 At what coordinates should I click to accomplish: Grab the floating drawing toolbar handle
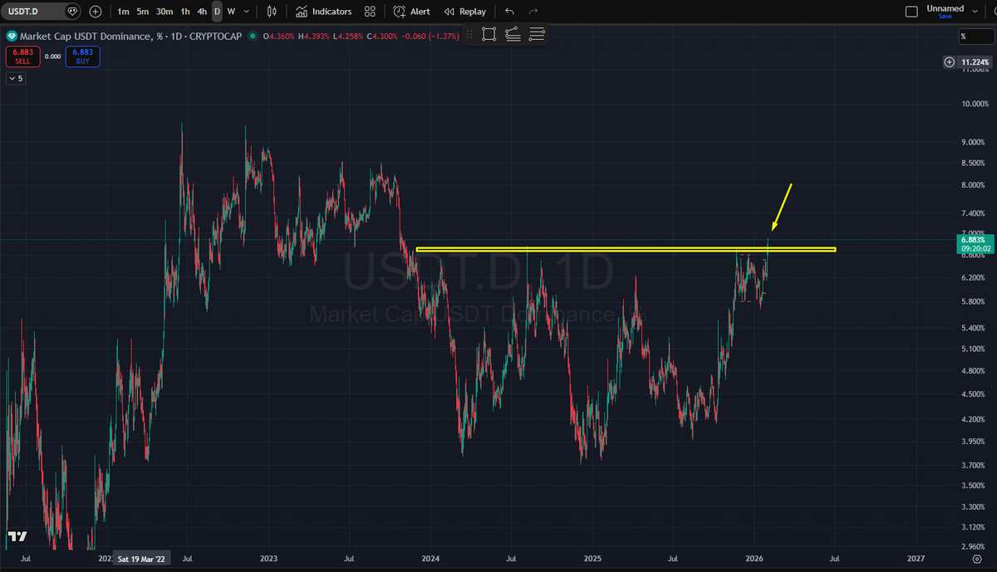469,34
